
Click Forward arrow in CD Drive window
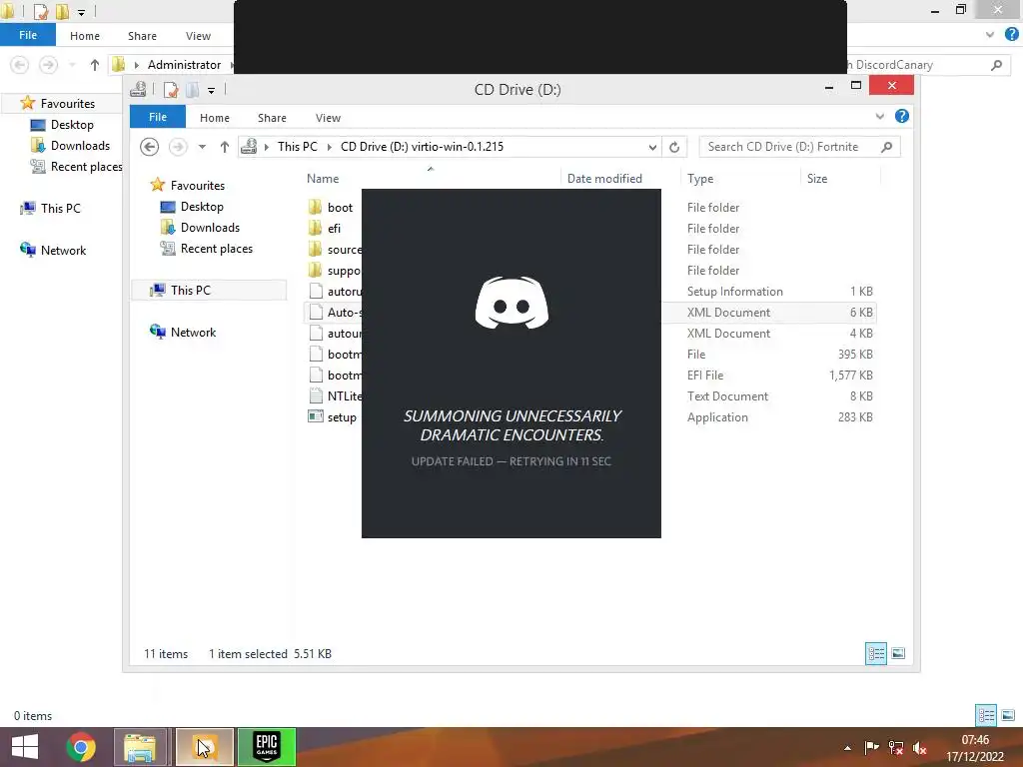point(178,147)
